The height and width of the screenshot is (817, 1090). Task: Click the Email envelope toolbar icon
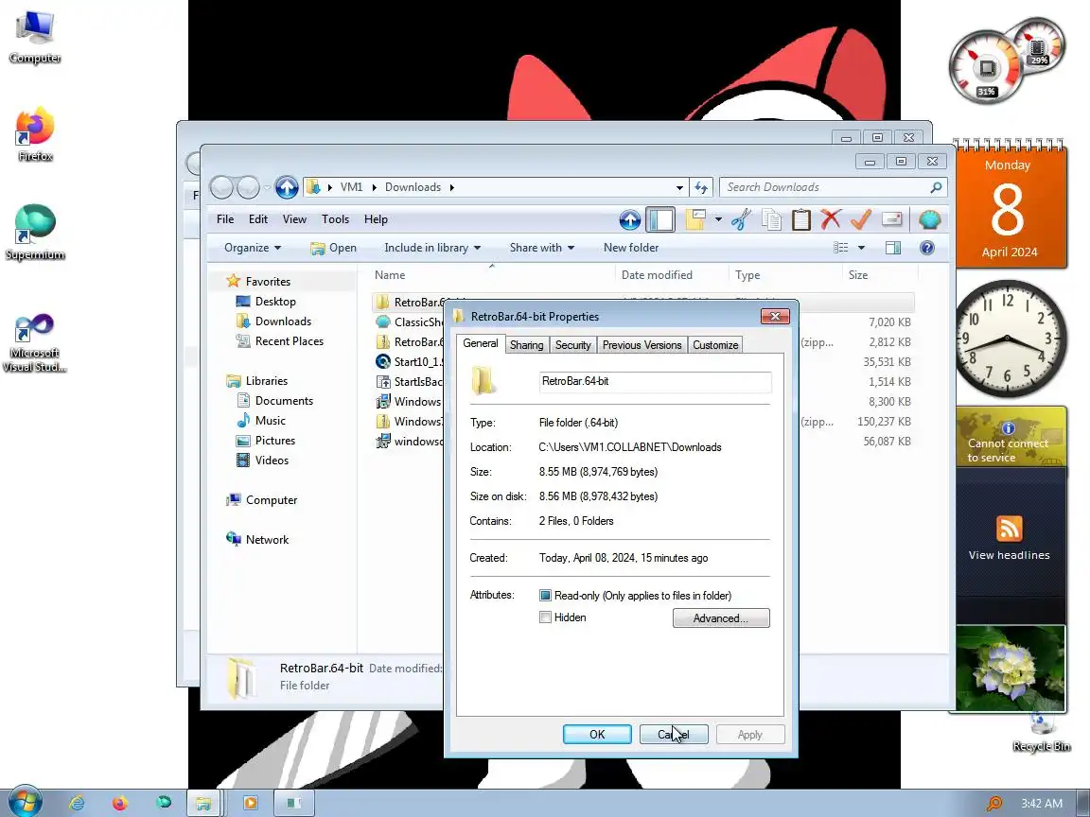891,219
